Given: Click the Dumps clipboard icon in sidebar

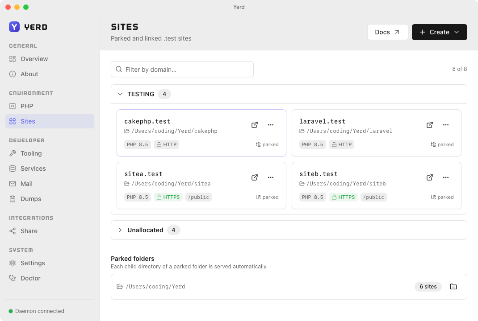Looking at the screenshot, I should (13, 199).
